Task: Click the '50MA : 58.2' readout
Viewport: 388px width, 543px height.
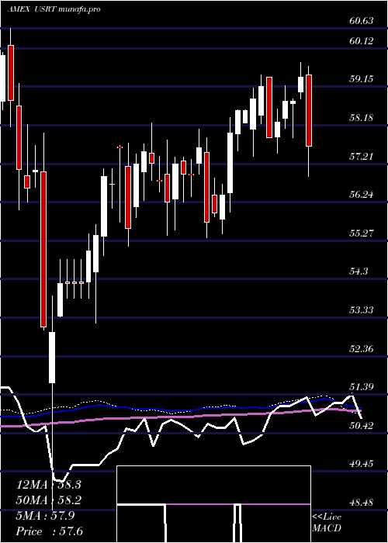Action: tap(49, 500)
